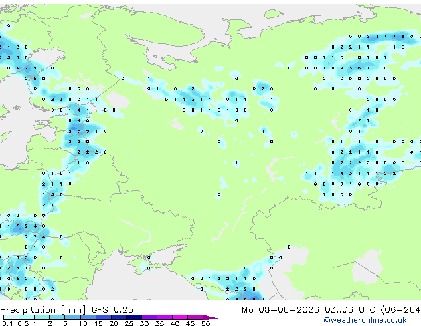Click the weatheronline.co.uk copyright link
This screenshot has width=421, height=326.
pyautogui.click(x=365, y=320)
